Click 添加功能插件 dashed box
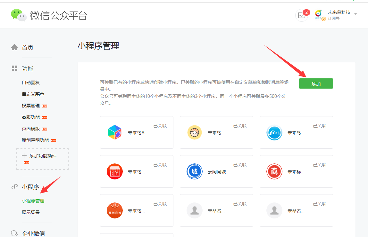This screenshot has height=237, width=368. point(43,159)
